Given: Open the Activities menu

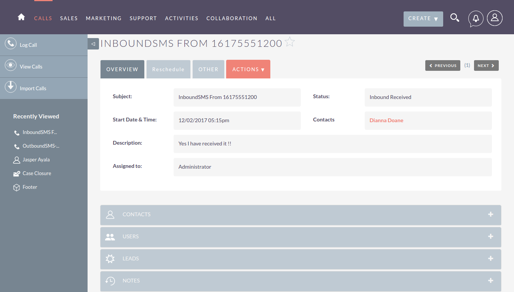Looking at the screenshot, I should (182, 18).
